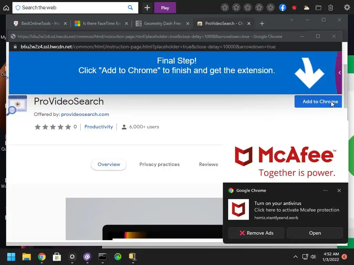Viewport: 354px width, 265px height.
Task: Open the weather icon in toolbar
Action: [x=306, y=8]
